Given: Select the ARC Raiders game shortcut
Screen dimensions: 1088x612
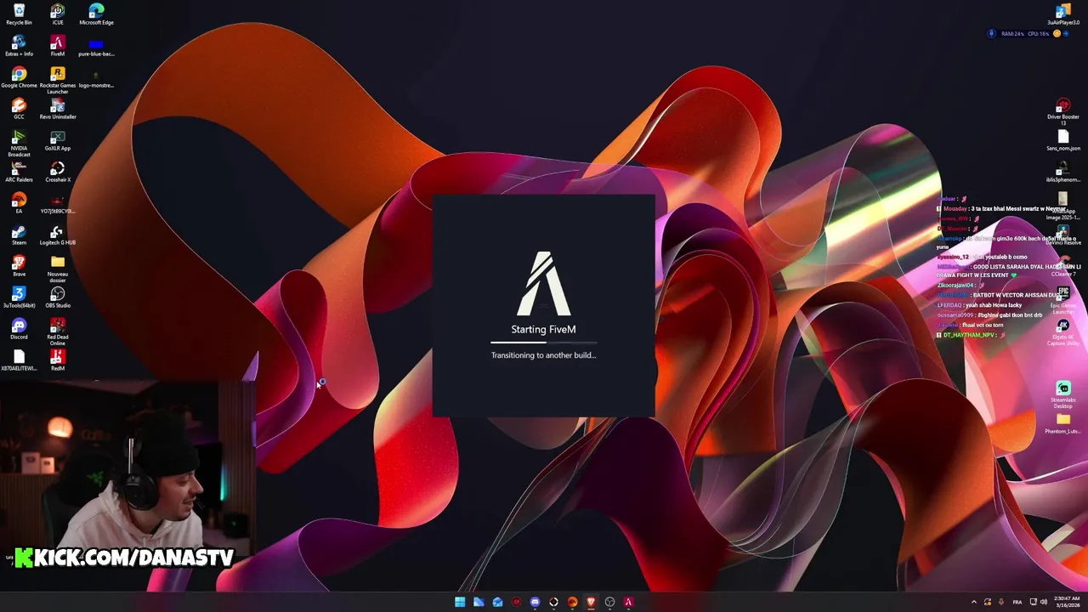Looking at the screenshot, I should pos(19,171).
